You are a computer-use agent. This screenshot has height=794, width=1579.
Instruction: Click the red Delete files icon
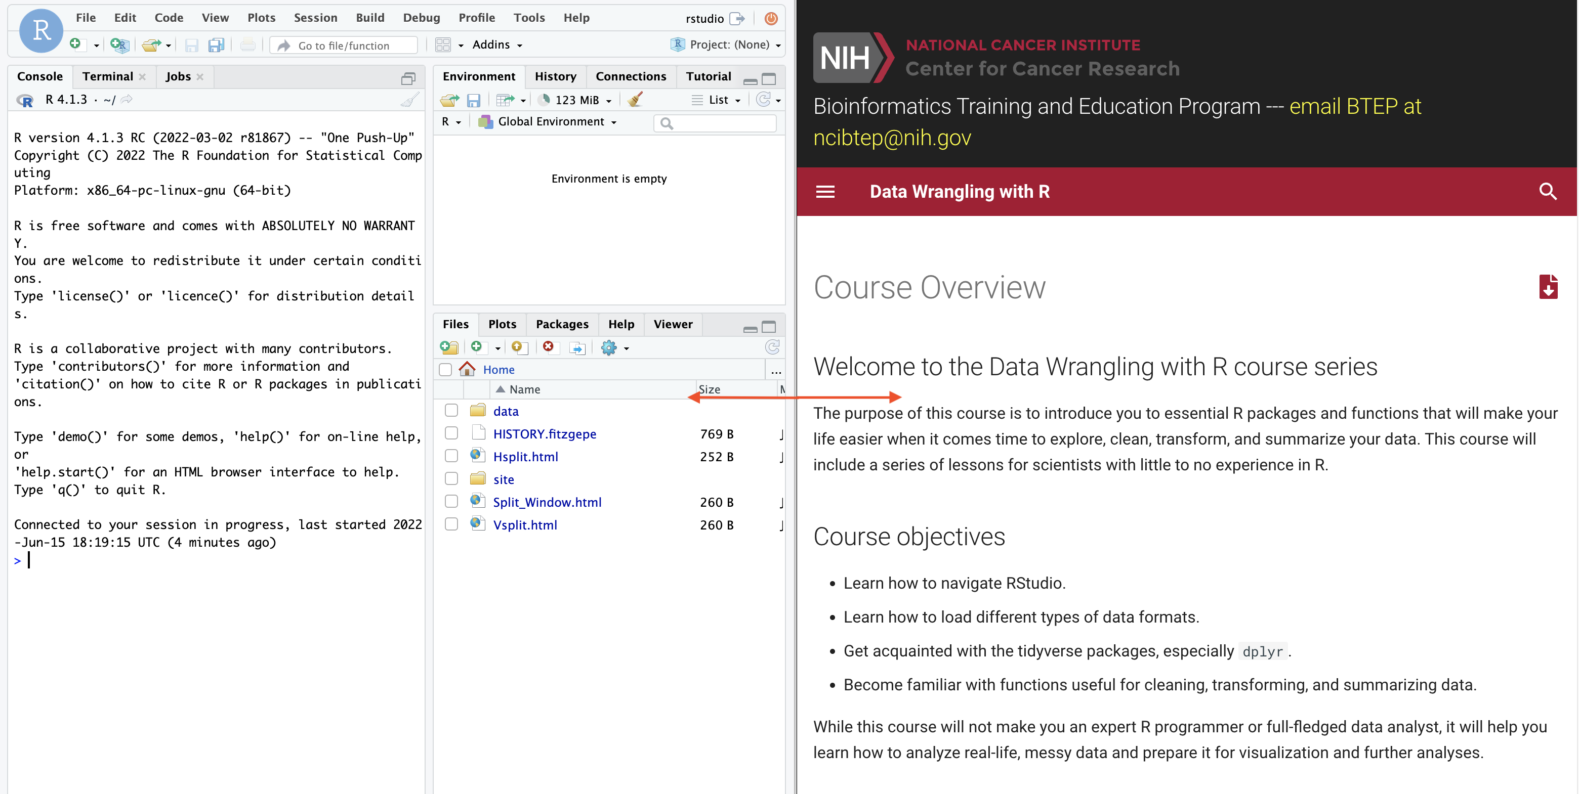[x=548, y=347]
